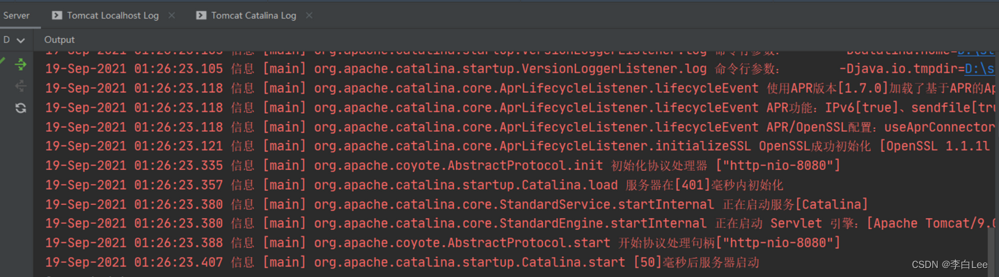Open the java.io.tmpdir D:\s path link
The height and width of the screenshot is (277, 999).
point(982,69)
